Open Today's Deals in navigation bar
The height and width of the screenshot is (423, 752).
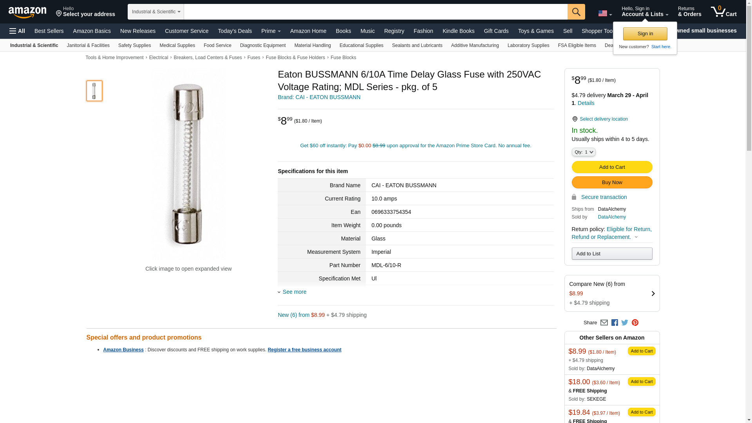tap(235, 31)
